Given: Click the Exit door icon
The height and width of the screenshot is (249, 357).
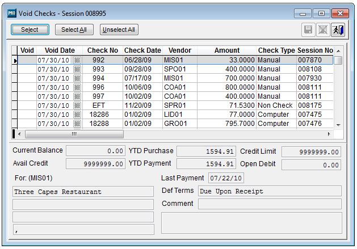Looking at the screenshot, I should point(338,29).
